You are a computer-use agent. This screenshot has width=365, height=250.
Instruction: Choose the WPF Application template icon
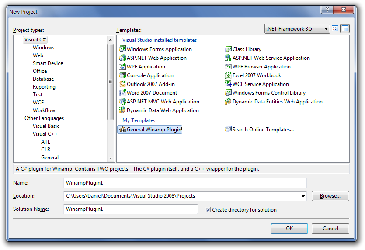click(x=122, y=66)
